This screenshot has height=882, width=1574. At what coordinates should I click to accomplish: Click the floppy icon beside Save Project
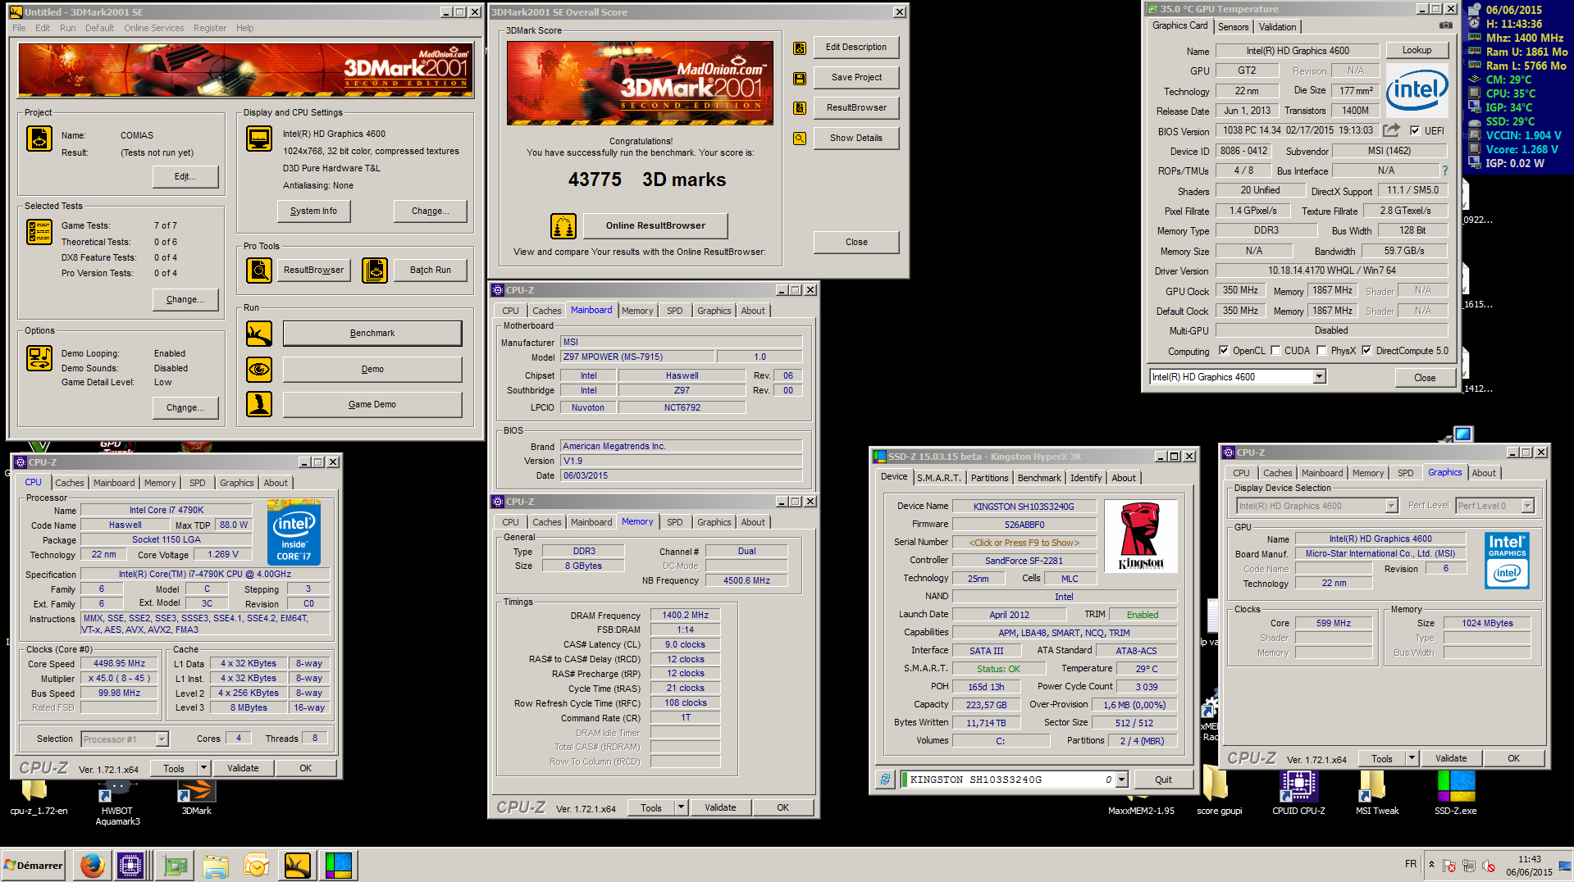[x=800, y=78]
